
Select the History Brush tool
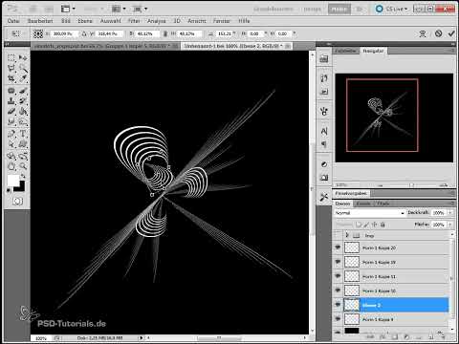pyautogui.click(x=23, y=101)
